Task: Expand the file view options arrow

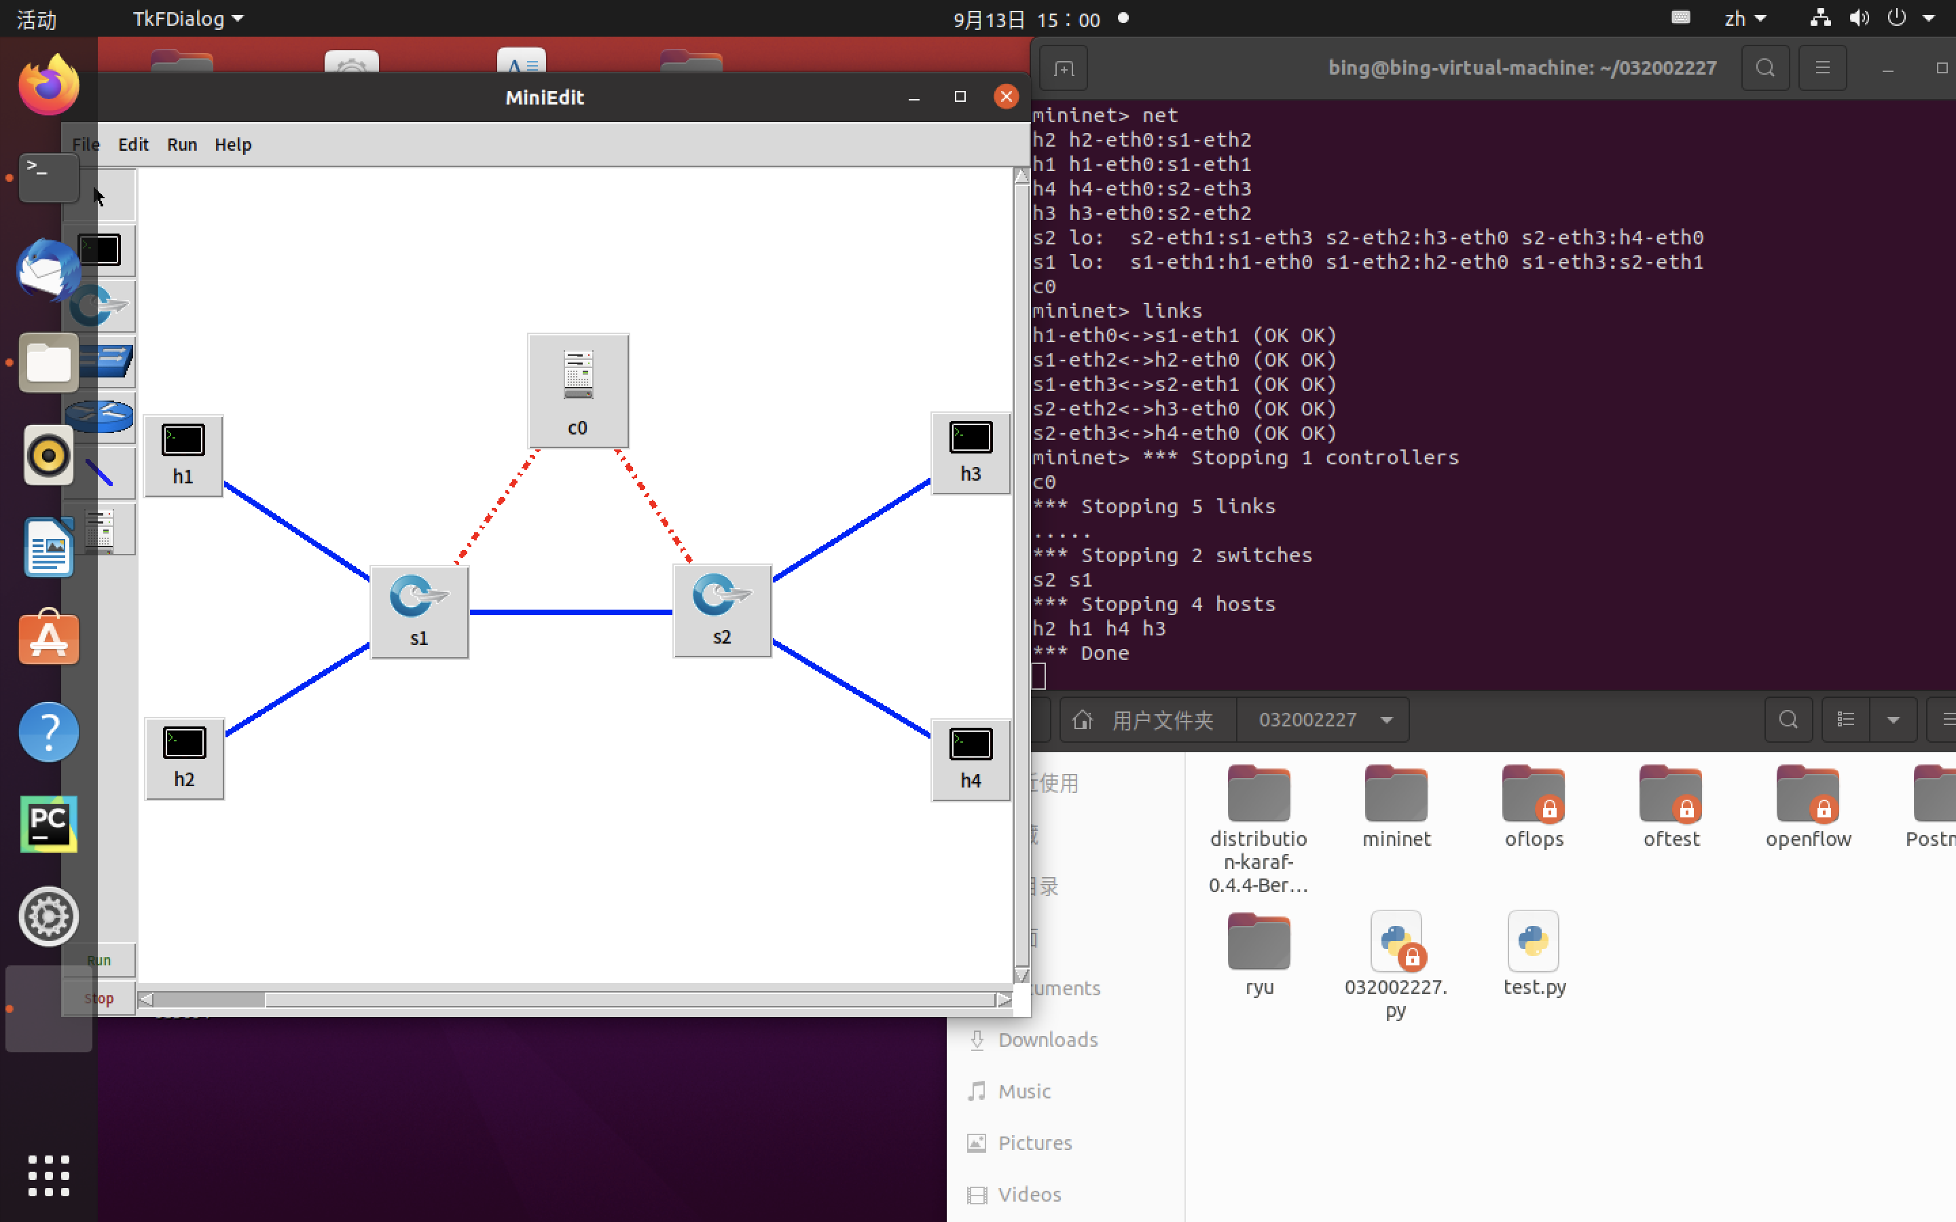Action: [1892, 720]
